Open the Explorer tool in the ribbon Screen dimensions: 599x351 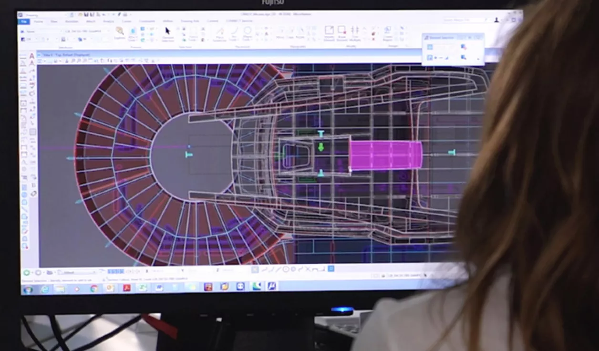(x=119, y=33)
